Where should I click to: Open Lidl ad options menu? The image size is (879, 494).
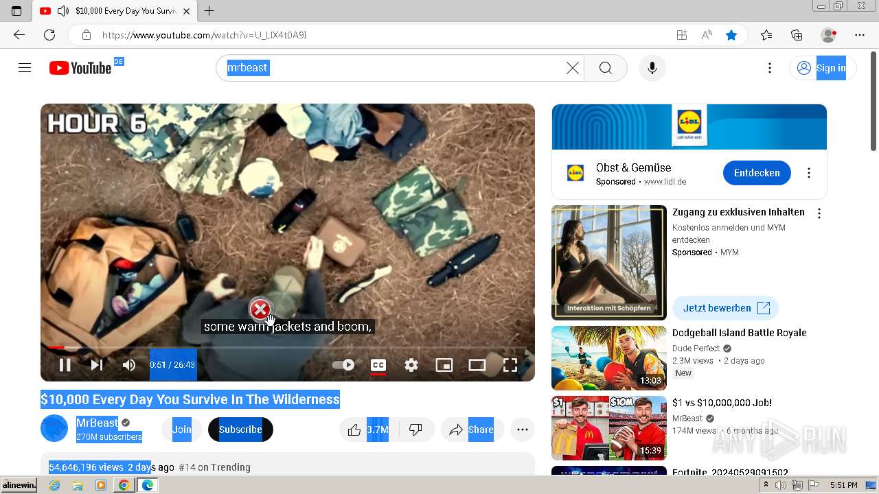coord(809,173)
